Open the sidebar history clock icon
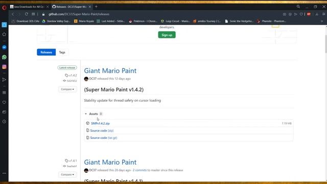327x184 pixels. [x=4, y=122]
